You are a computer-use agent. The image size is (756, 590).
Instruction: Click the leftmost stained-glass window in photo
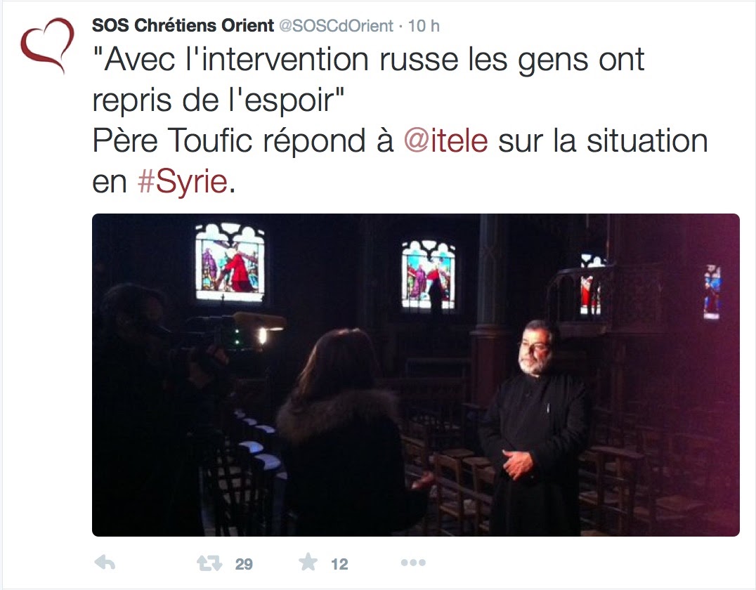click(230, 262)
